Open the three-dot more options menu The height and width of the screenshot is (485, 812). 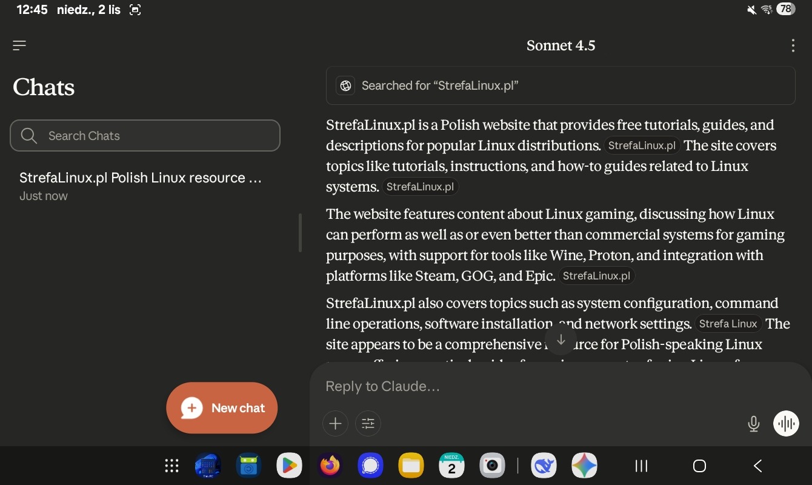pyautogui.click(x=793, y=45)
